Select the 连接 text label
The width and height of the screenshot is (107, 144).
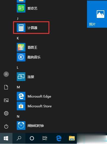[31, 77]
